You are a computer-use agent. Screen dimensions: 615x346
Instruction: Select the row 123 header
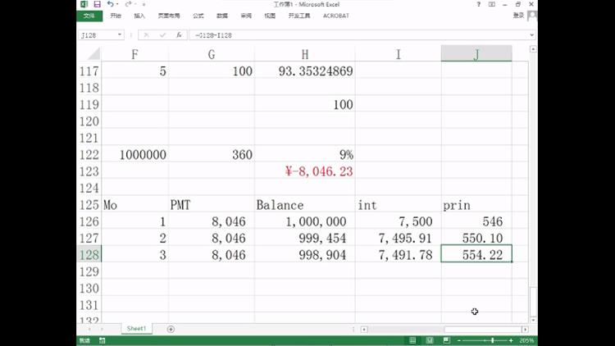89,171
